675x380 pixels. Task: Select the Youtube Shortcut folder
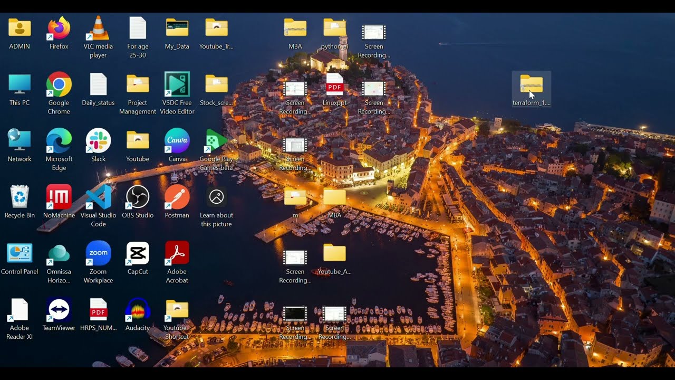(x=177, y=319)
